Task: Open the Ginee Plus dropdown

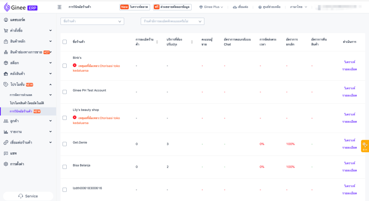Action: (x=211, y=7)
